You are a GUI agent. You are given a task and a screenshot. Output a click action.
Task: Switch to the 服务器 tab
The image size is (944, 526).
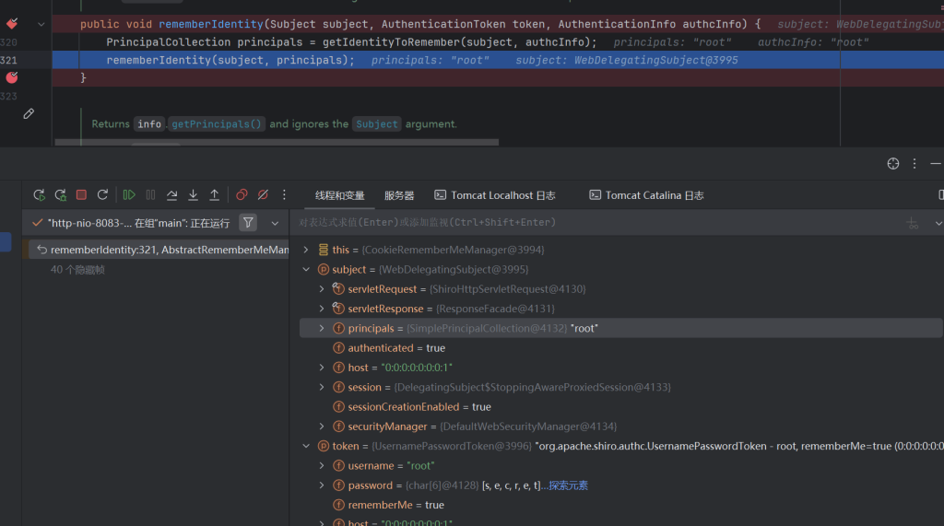pyautogui.click(x=399, y=195)
